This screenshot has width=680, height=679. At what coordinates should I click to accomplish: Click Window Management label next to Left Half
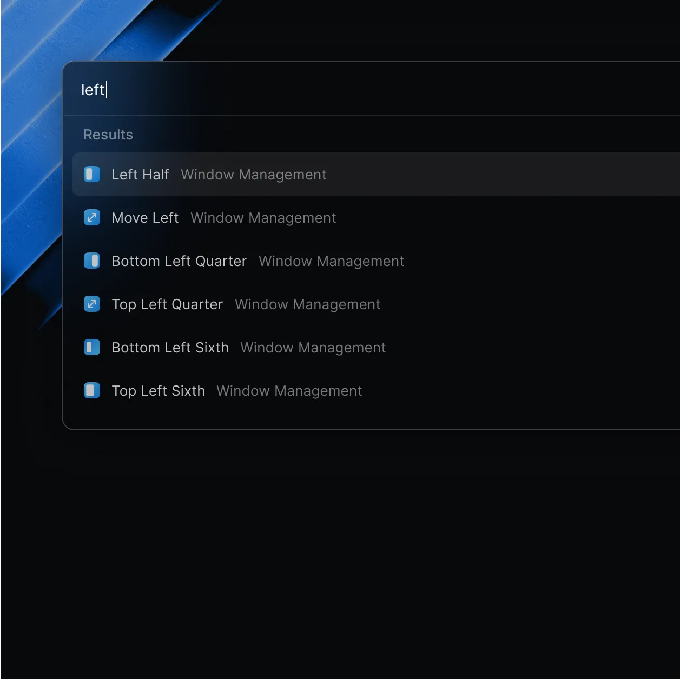point(254,174)
